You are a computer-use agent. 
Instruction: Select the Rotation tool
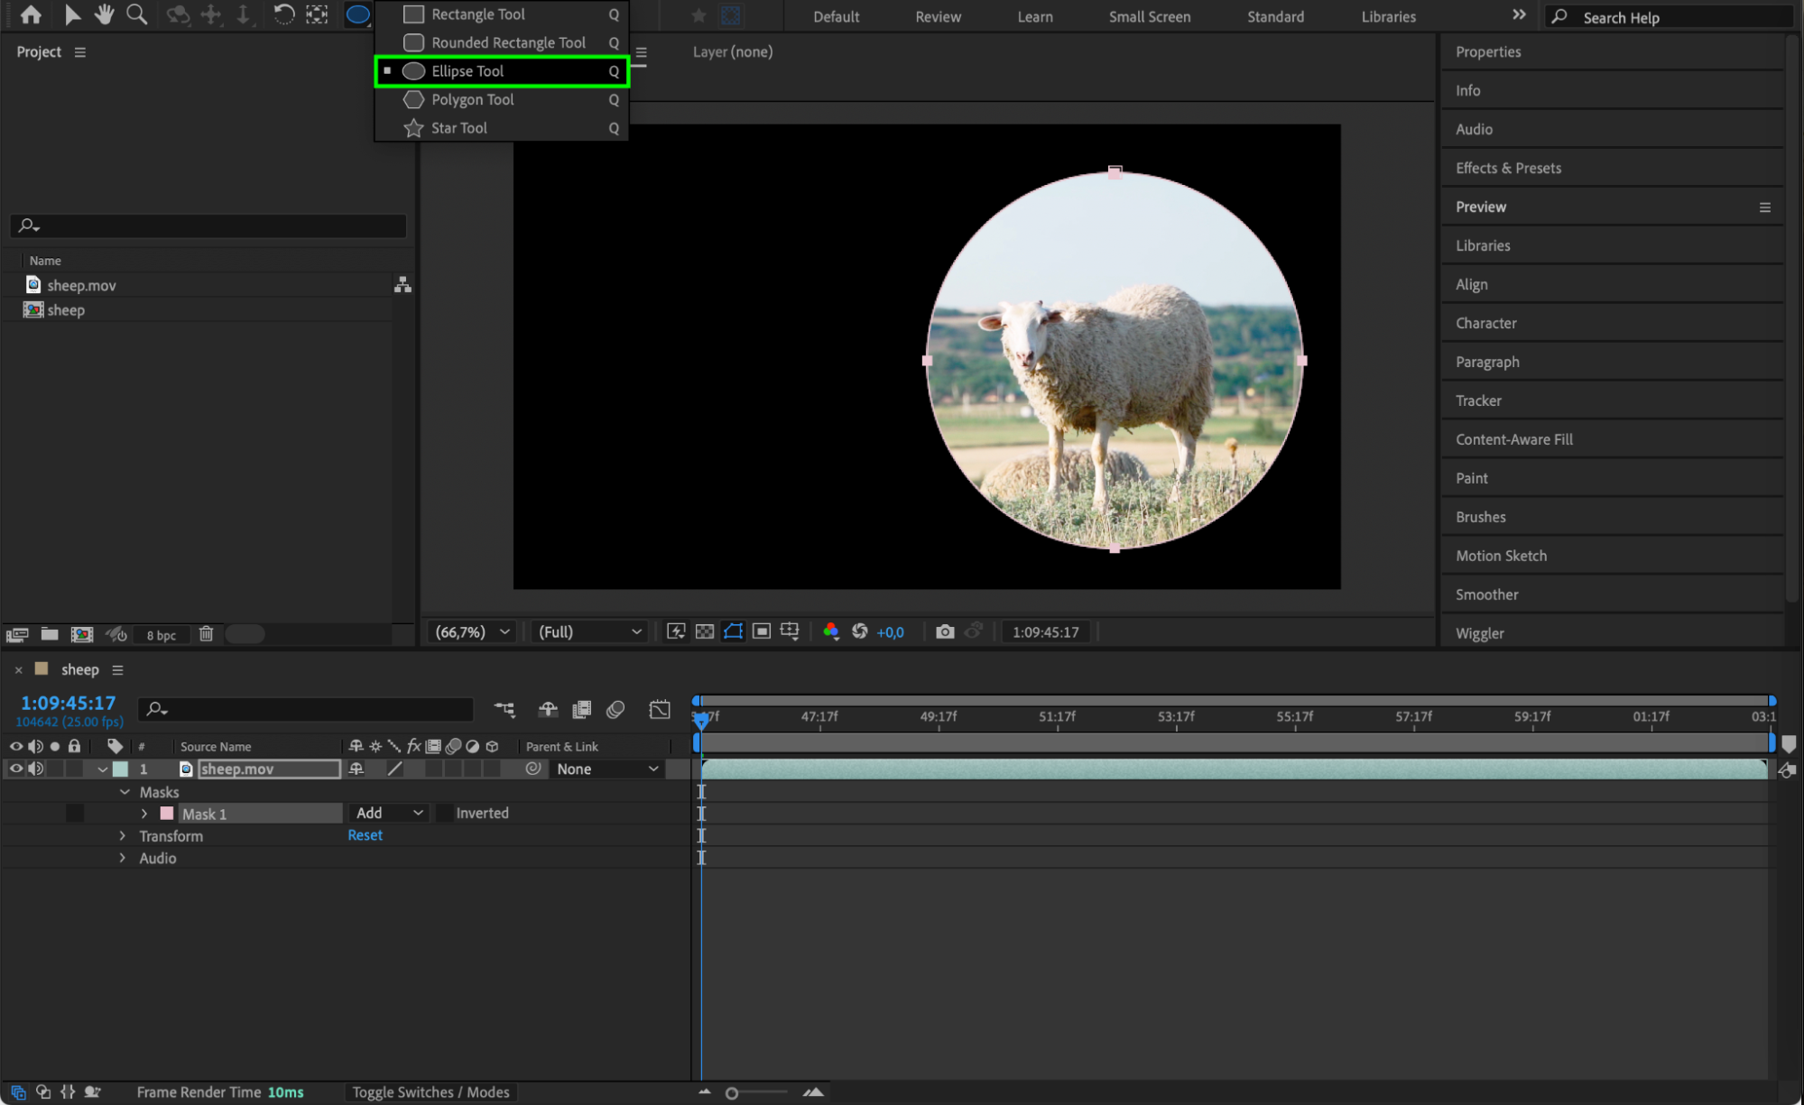tap(283, 14)
